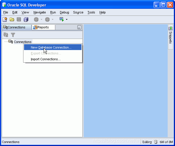Click the Back navigation arrow
The height and width of the screenshot is (146, 175).
click(36, 20)
